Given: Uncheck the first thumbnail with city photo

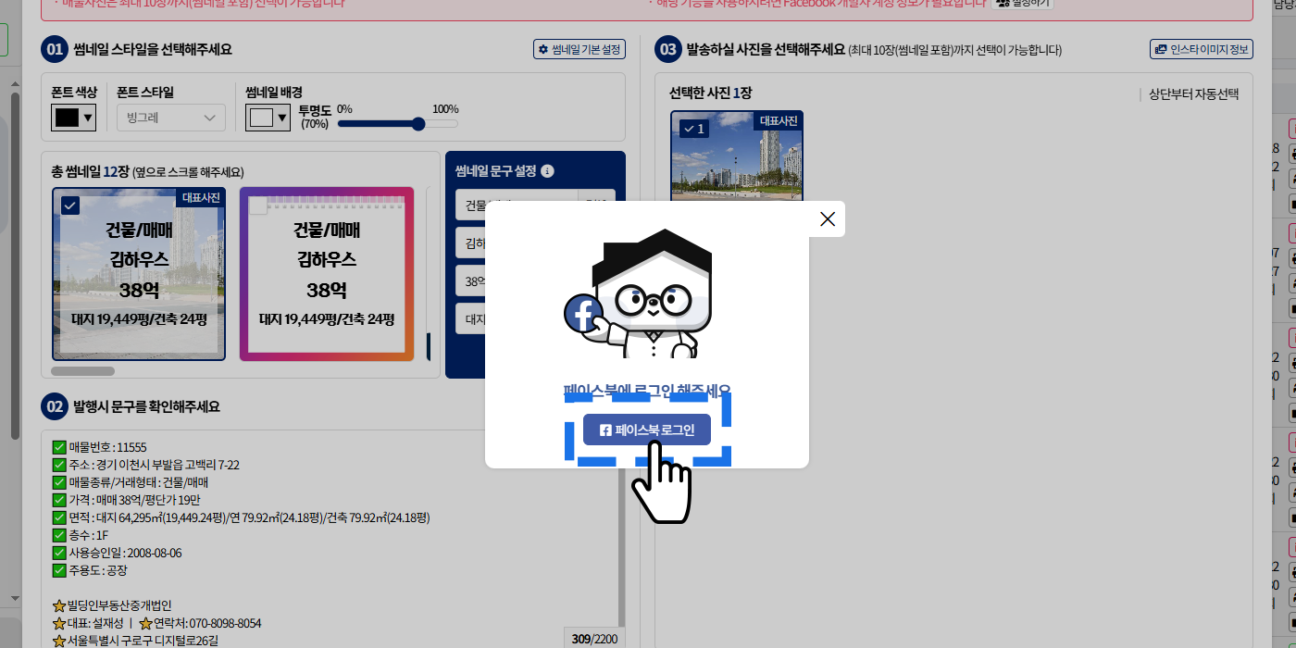Looking at the screenshot, I should click(x=70, y=206).
